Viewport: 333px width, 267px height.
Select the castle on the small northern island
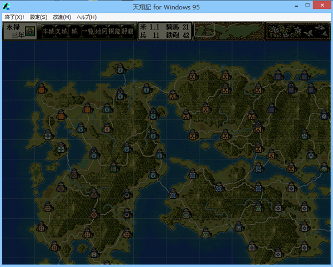(120, 69)
